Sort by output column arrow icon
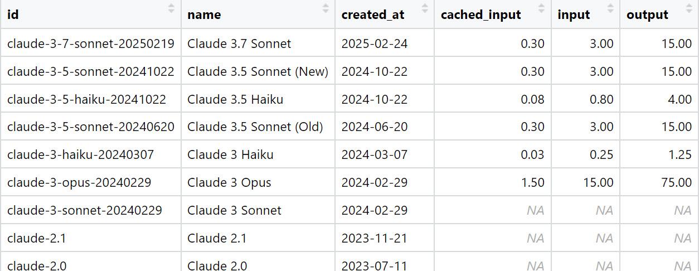 tap(689, 8)
